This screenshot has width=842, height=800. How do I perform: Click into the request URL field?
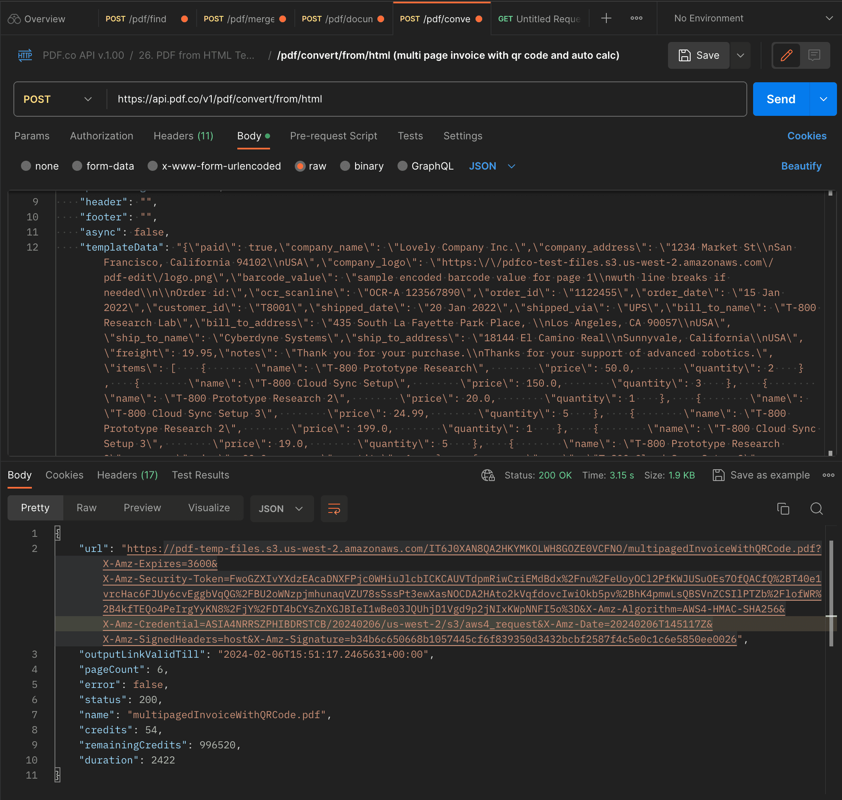pyautogui.click(x=426, y=99)
